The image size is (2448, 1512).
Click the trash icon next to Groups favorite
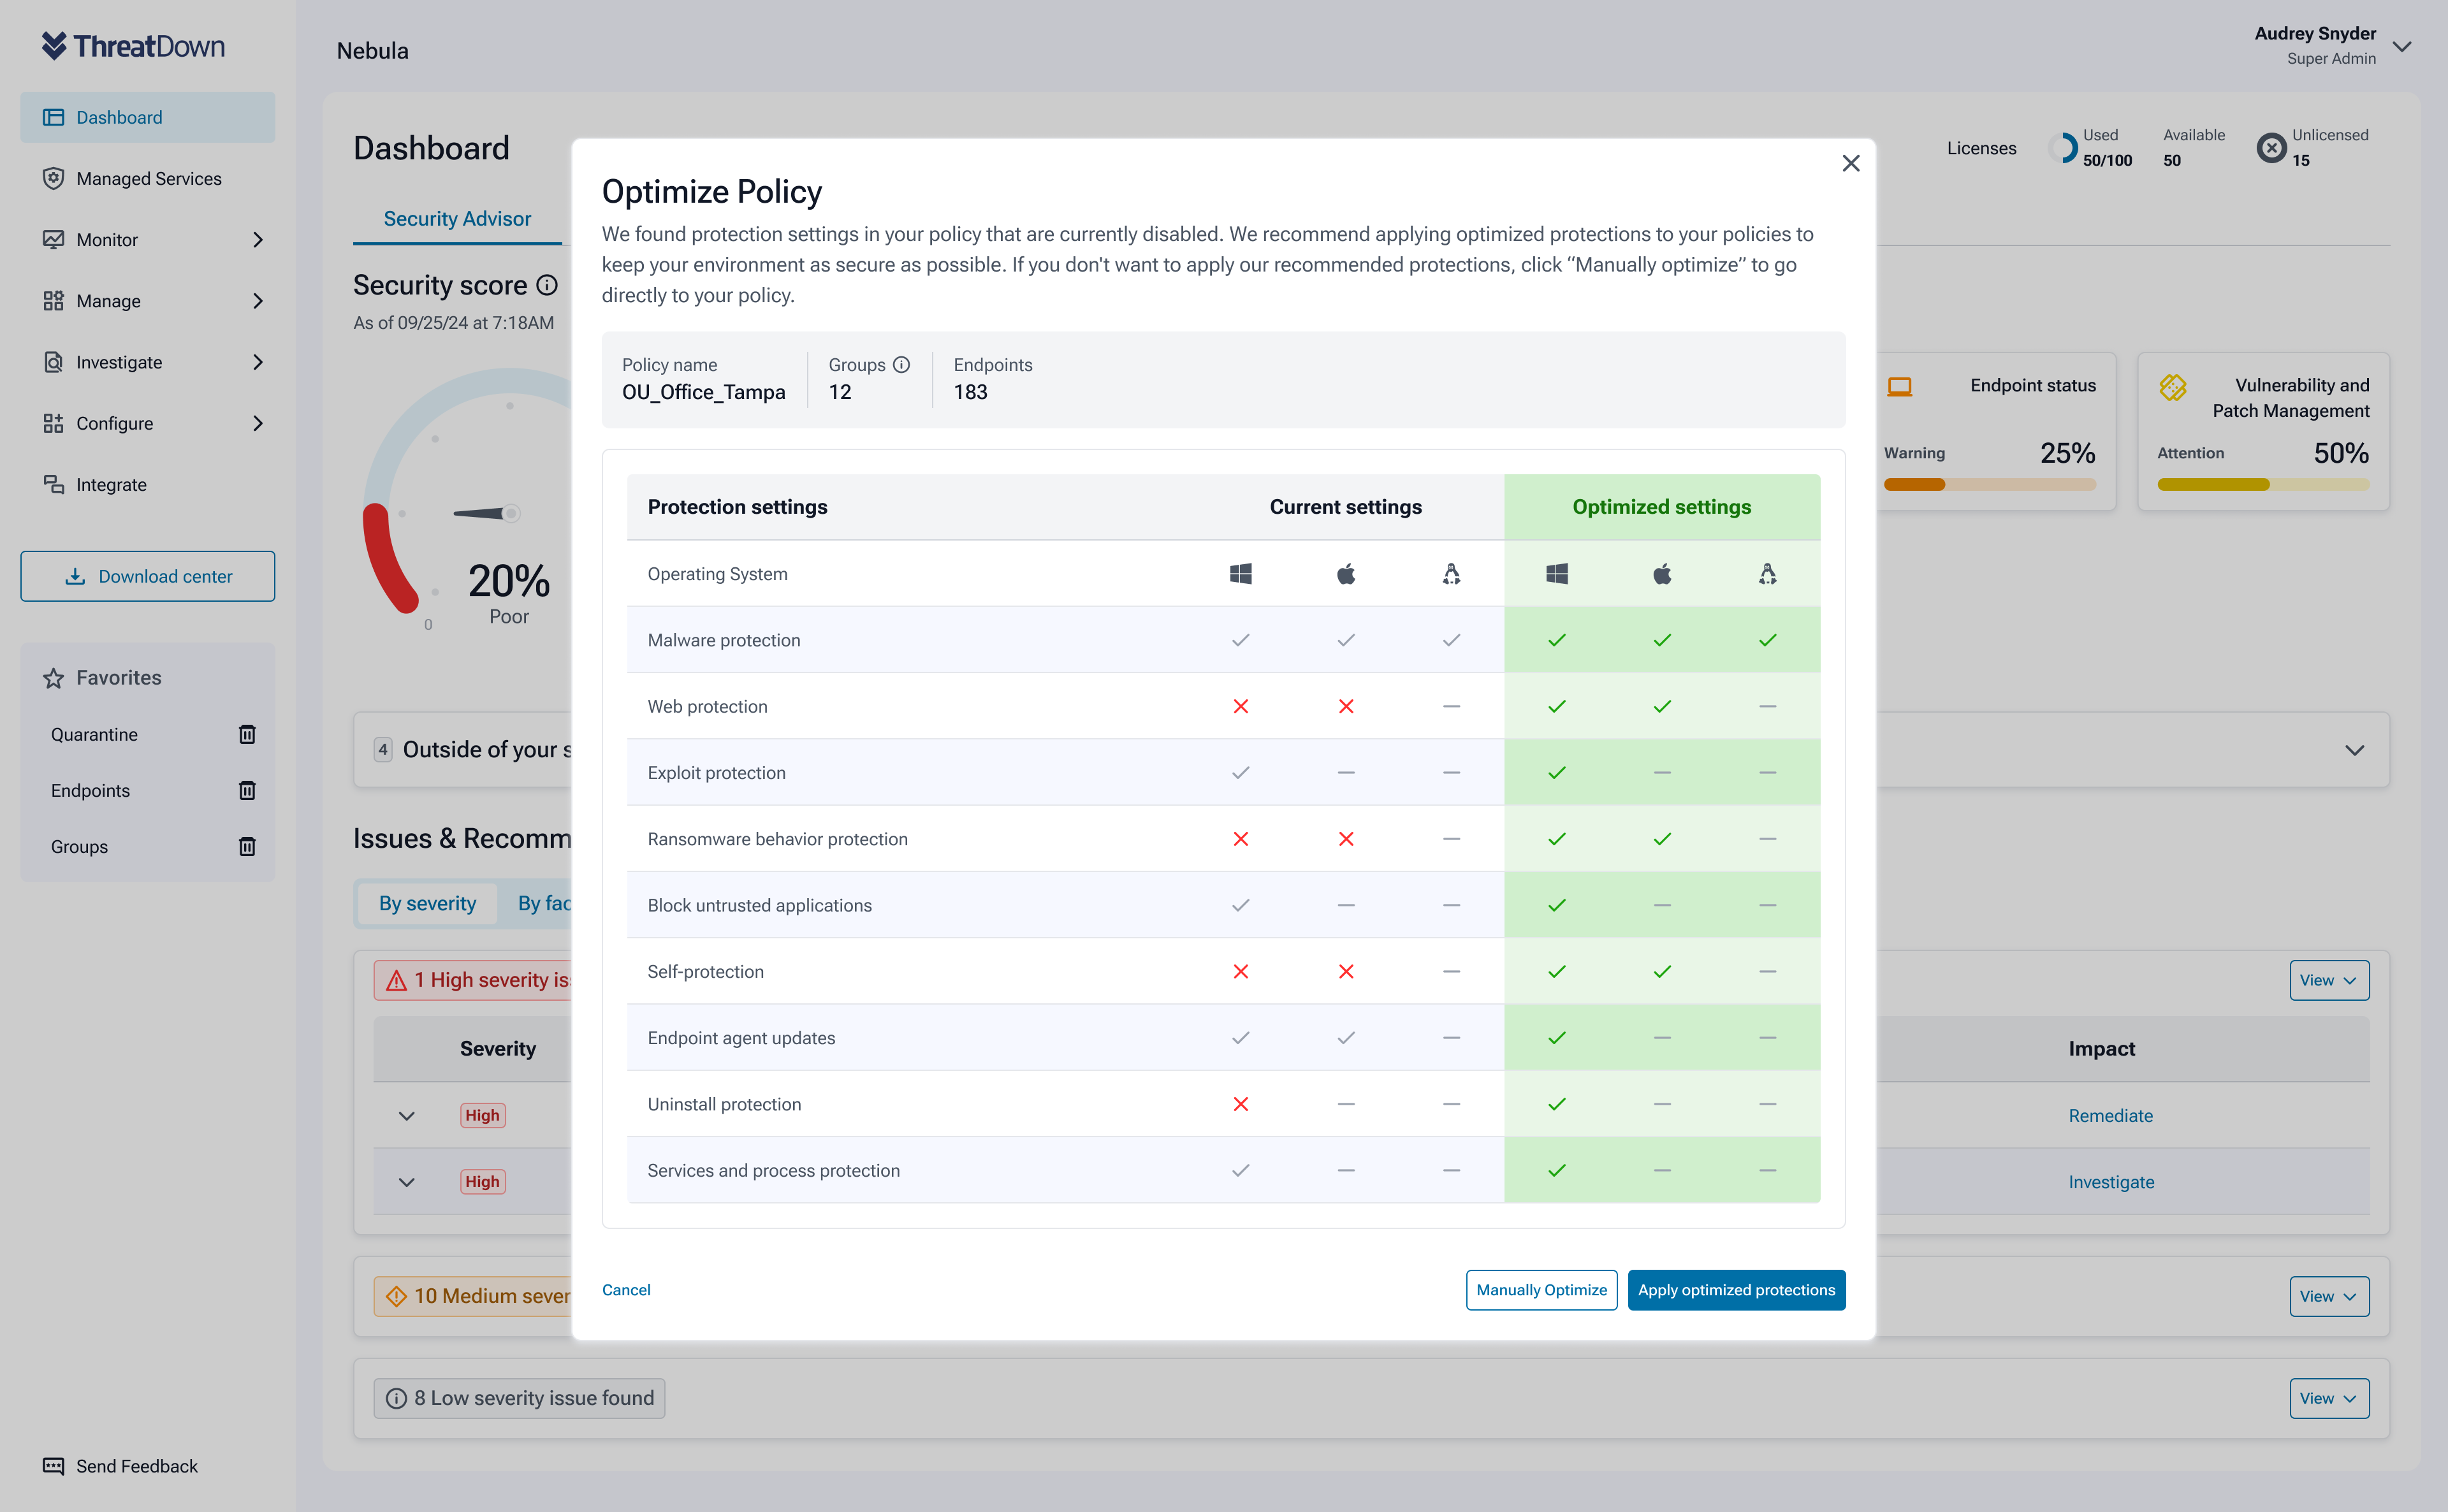point(247,847)
